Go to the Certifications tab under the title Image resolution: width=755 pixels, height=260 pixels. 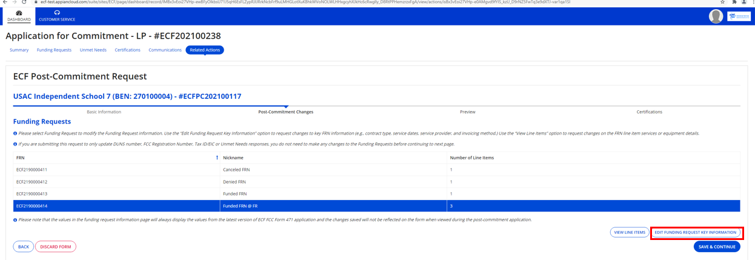127,50
